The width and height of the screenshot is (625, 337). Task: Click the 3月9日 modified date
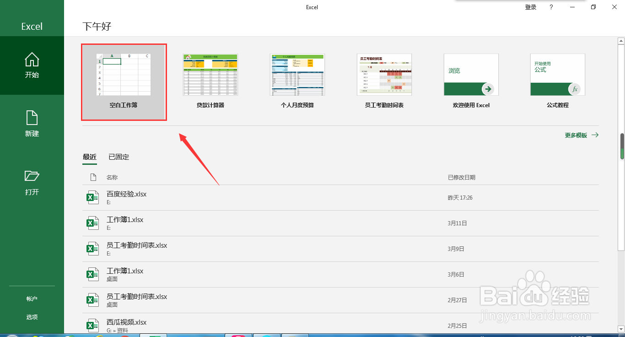tap(456, 249)
